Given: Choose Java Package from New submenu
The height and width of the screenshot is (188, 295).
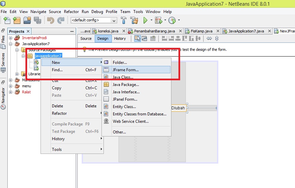Looking at the screenshot, I should click(x=136, y=85).
